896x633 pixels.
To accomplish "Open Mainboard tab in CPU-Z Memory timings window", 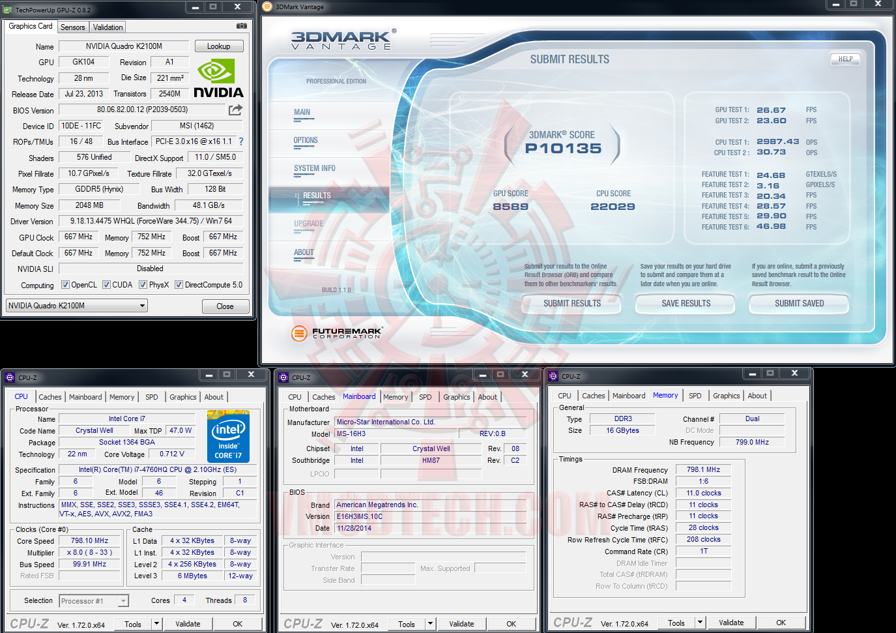I will [x=629, y=396].
